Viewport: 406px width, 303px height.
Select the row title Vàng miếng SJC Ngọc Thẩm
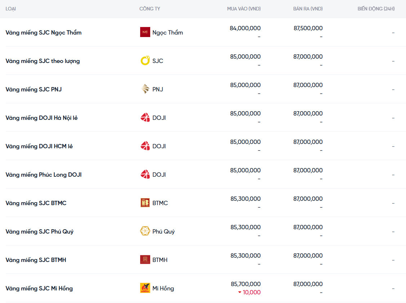pos(44,33)
